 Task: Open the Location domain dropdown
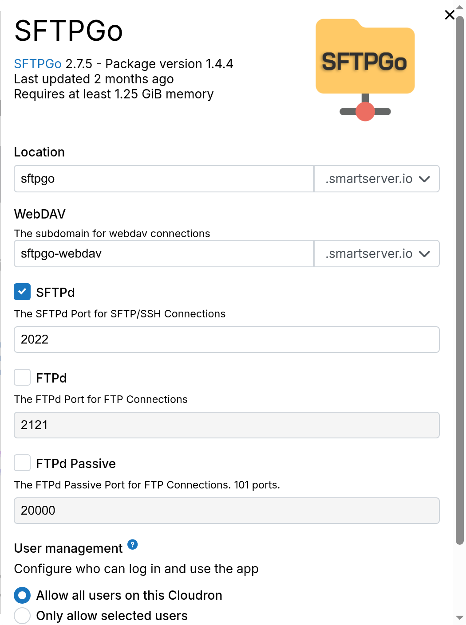tap(377, 179)
